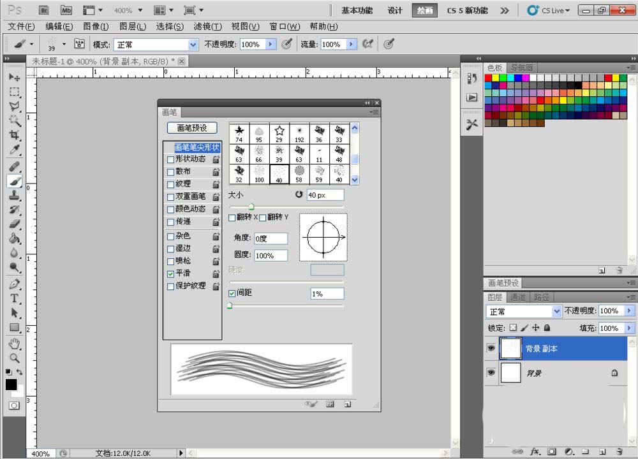Select the Horizontal Type tool
Image resolution: width=638 pixels, height=459 pixels.
pyautogui.click(x=14, y=298)
